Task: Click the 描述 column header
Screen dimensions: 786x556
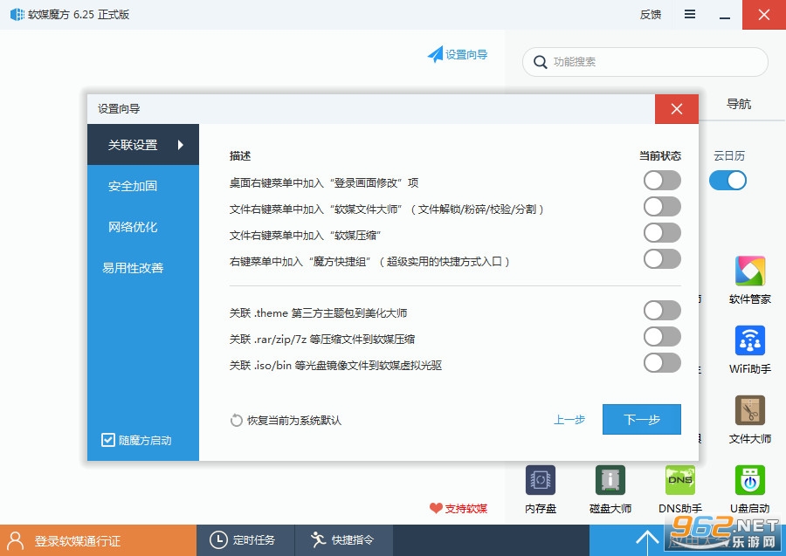Action: (240, 155)
